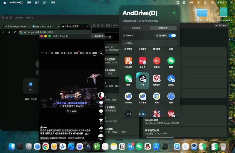Open the Wi-Fi status menu bar icon

pyautogui.click(x=199, y=2)
